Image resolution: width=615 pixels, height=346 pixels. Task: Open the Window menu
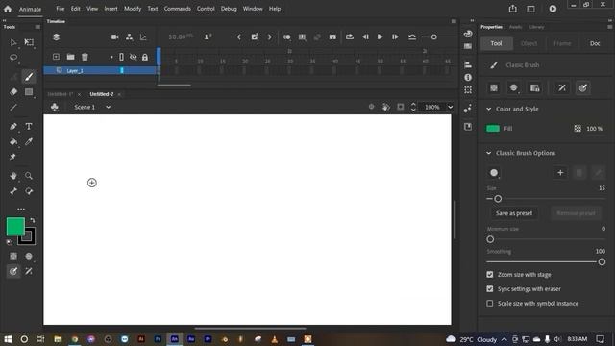coord(253,9)
